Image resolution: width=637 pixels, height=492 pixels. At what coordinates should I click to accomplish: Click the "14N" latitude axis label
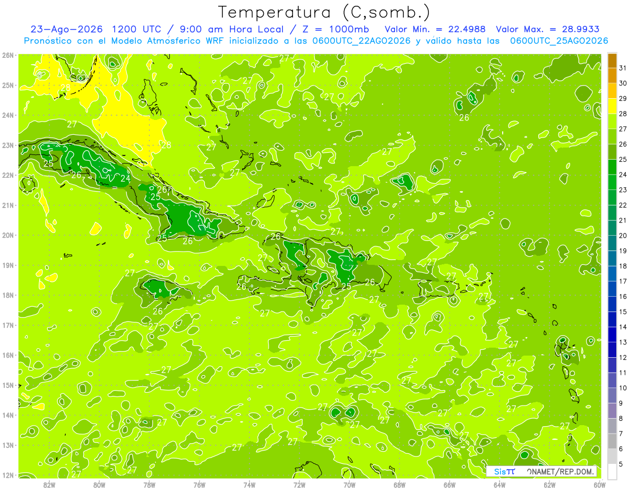(8, 415)
